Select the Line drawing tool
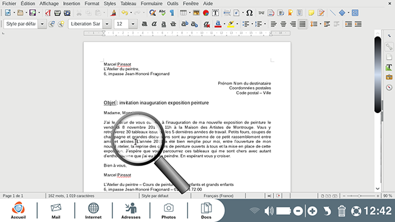This screenshot has height=222, width=395. point(332,13)
